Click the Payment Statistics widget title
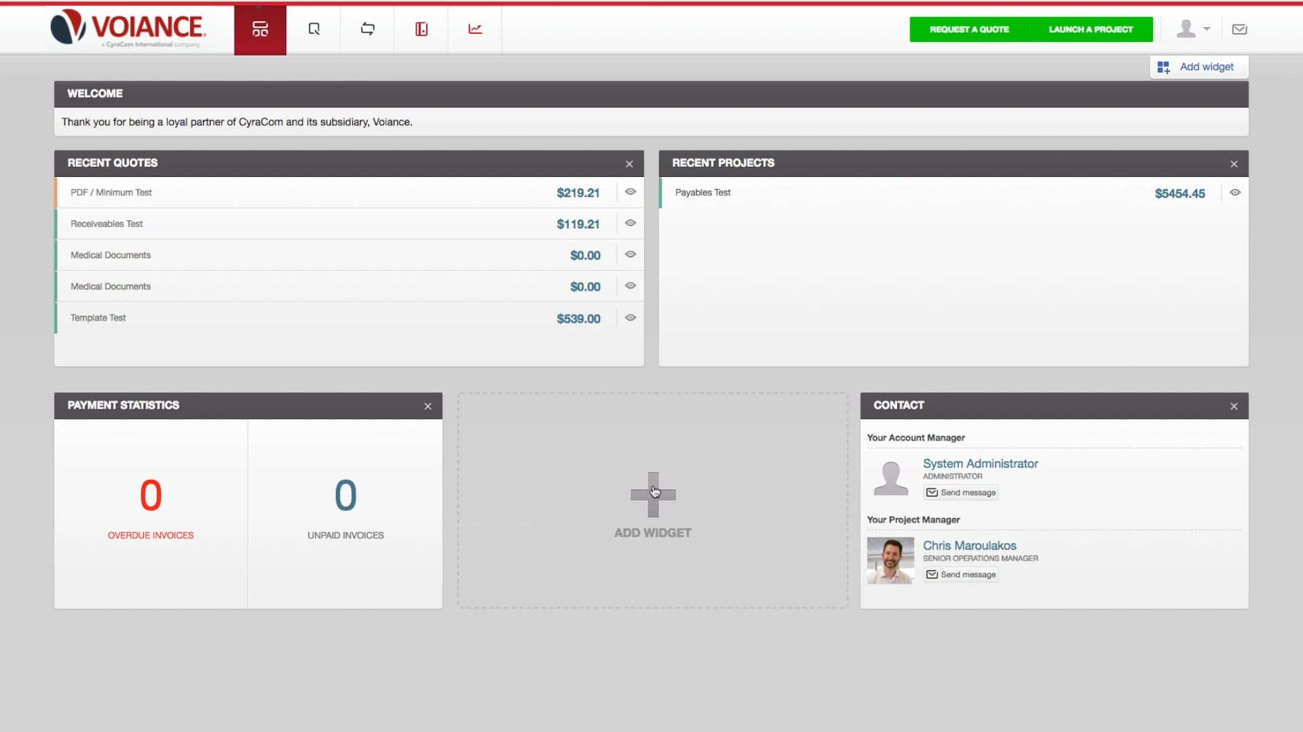Image resolution: width=1303 pixels, height=732 pixels. click(x=123, y=405)
